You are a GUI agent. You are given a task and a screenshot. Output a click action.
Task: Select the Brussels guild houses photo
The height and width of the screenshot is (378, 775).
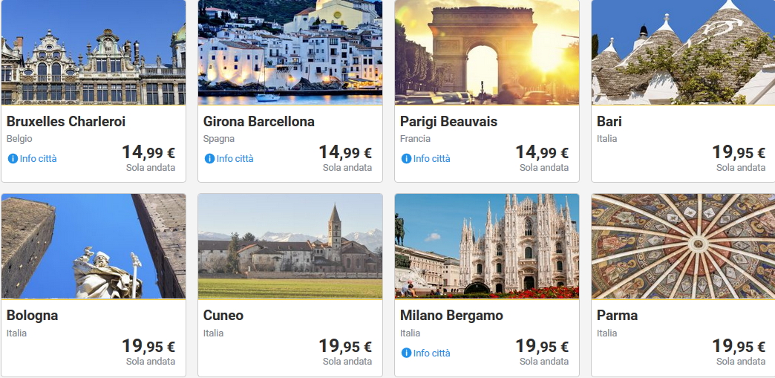tap(94, 52)
